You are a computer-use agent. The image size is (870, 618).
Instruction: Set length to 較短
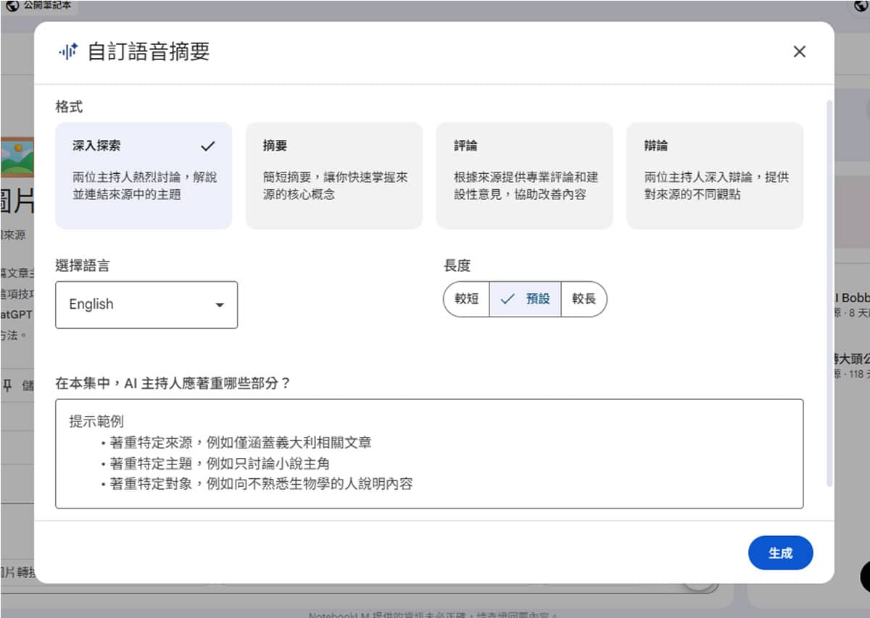tap(466, 298)
